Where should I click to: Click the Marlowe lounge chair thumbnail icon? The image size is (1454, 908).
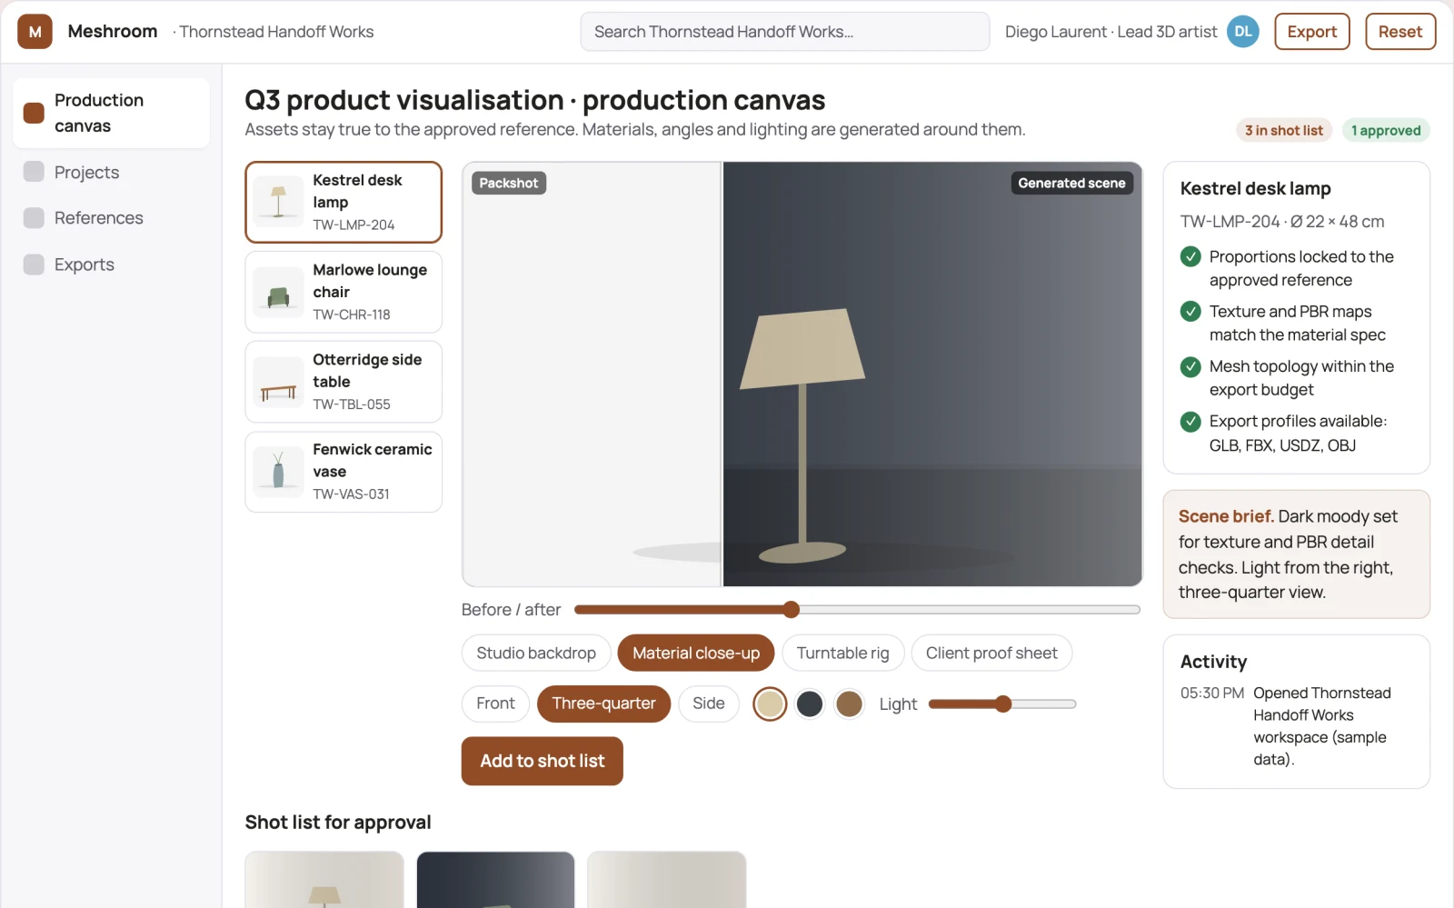[x=278, y=292]
